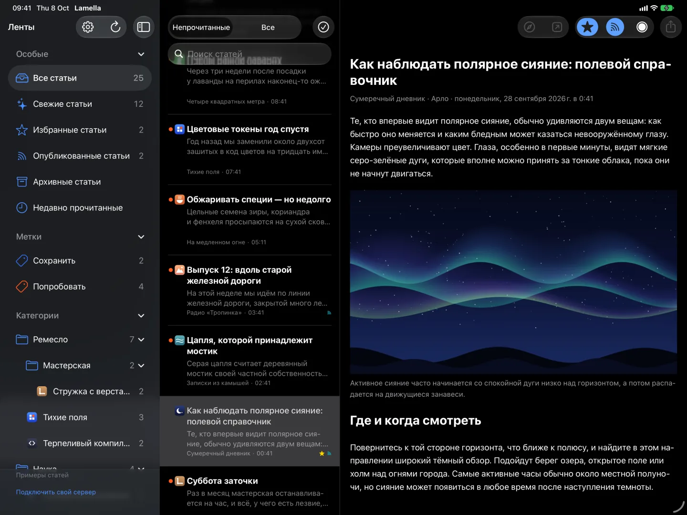Viewport: 687px width, 515px height.
Task: Focus the Поиск статей search field
Action: [250, 54]
